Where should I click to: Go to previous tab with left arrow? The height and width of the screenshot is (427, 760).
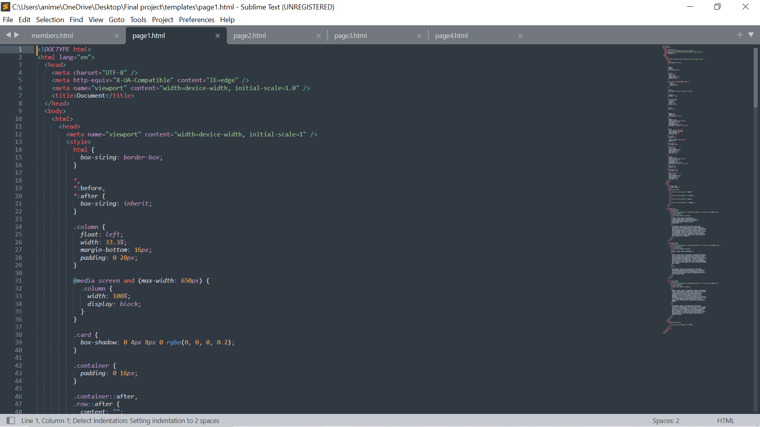coord(8,35)
